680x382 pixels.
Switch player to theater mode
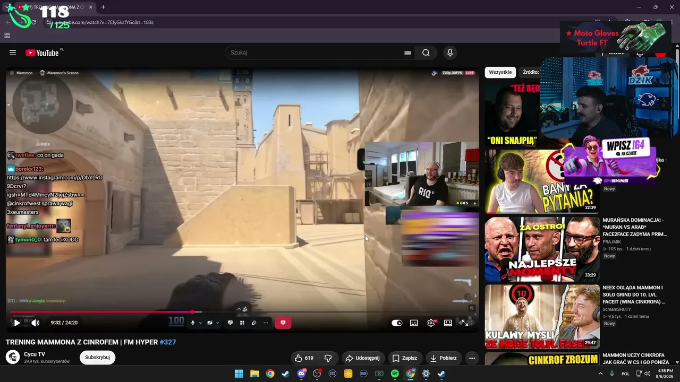pos(448,323)
